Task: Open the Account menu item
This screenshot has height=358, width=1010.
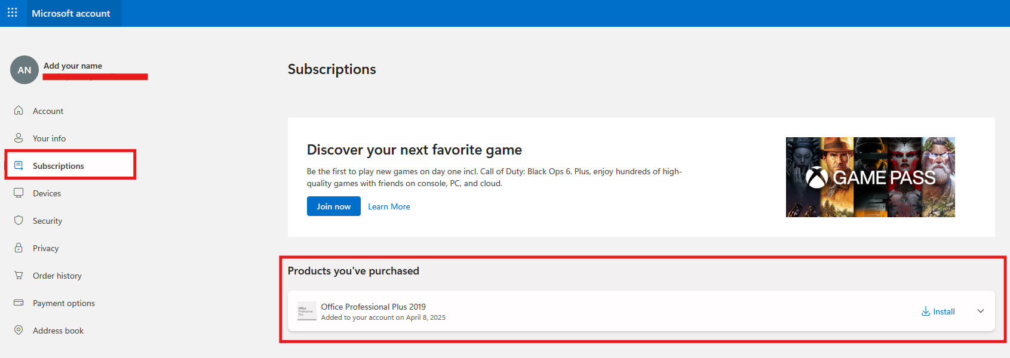Action: click(48, 111)
